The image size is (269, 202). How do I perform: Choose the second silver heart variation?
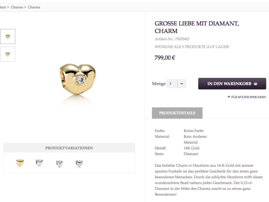[x=39, y=163]
